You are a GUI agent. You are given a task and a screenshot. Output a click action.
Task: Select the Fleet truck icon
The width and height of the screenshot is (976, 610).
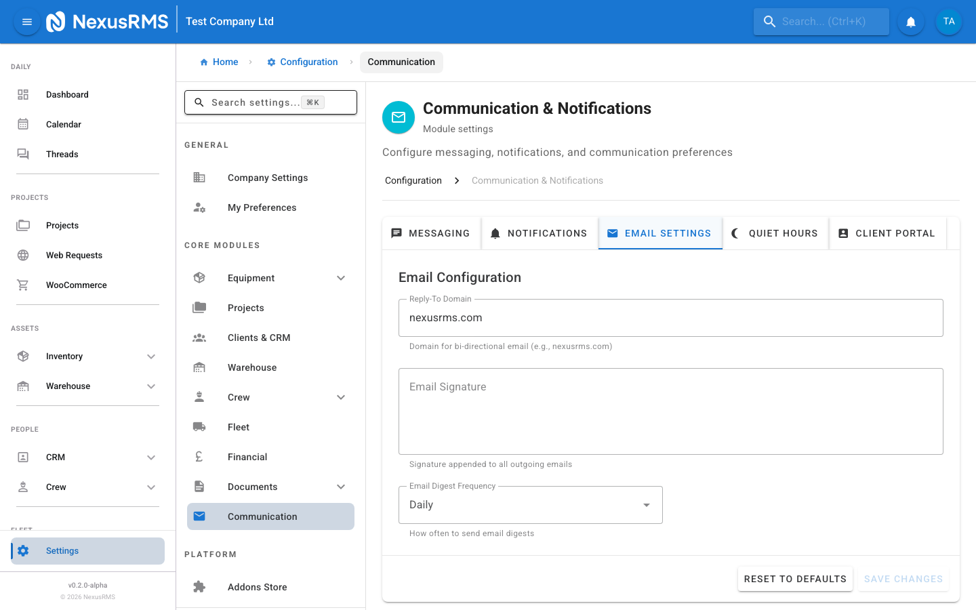199,426
